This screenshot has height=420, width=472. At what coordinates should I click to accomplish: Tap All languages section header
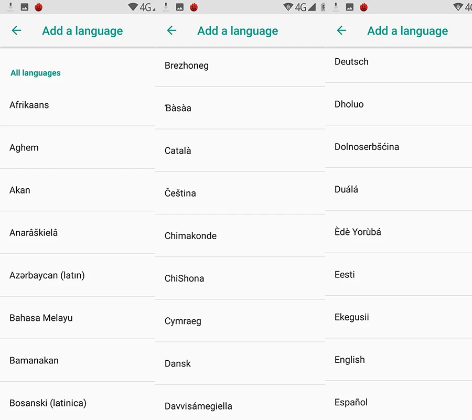click(x=36, y=73)
